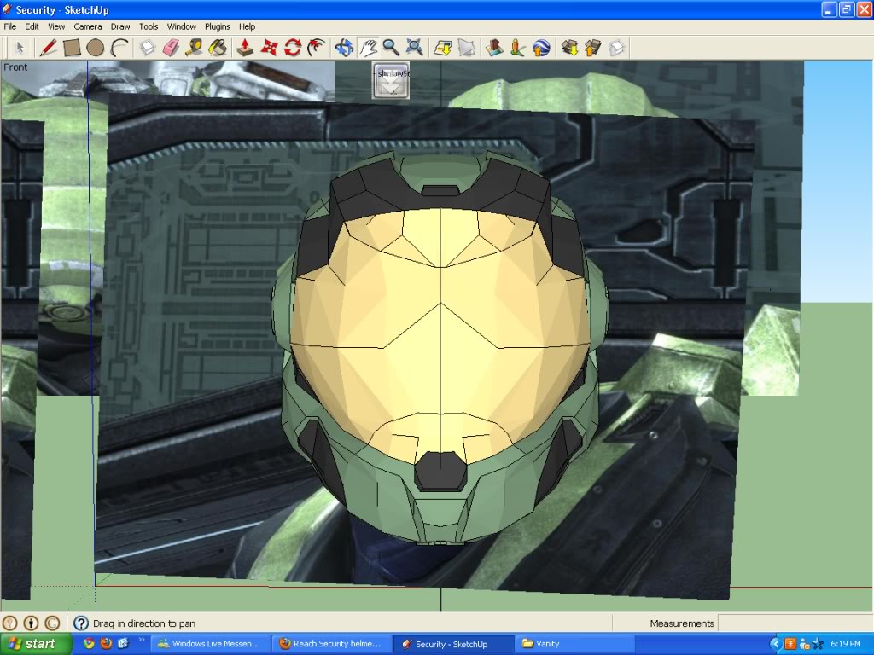Select the Orbit camera tool
This screenshot has height=655, width=874.
(344, 48)
